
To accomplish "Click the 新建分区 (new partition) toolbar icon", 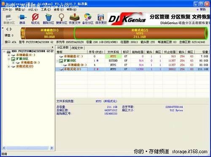I will pos(9,19).
